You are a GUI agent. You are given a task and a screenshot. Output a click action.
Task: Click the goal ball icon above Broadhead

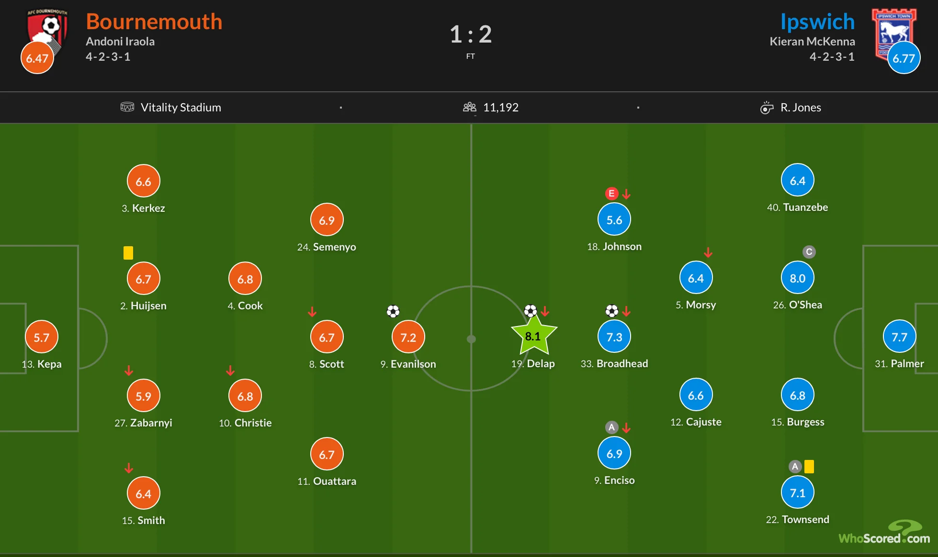(611, 311)
